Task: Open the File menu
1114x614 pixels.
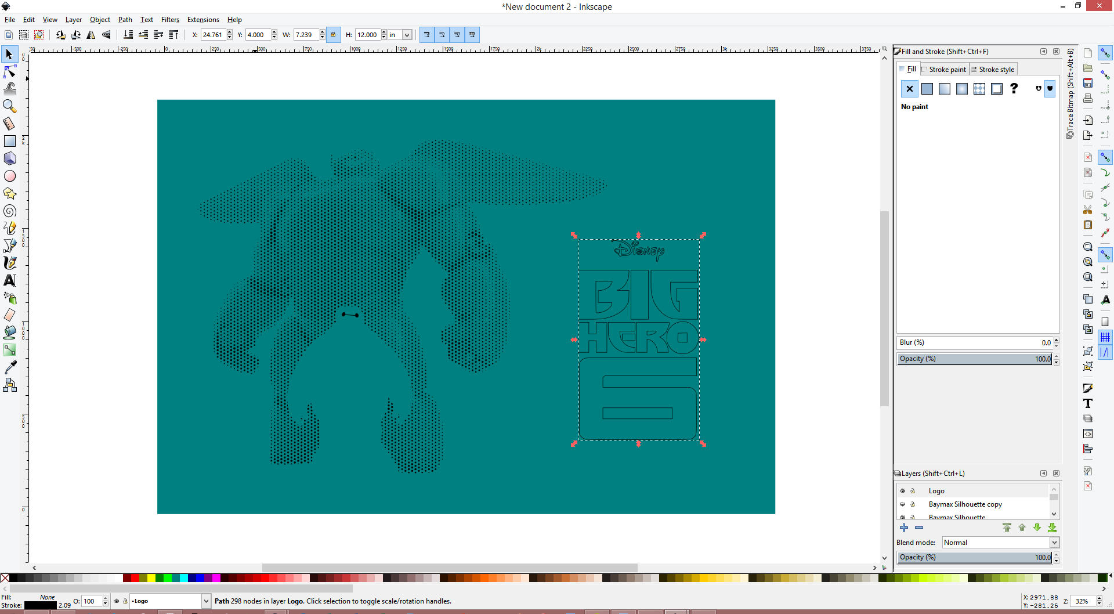Action: coord(10,20)
